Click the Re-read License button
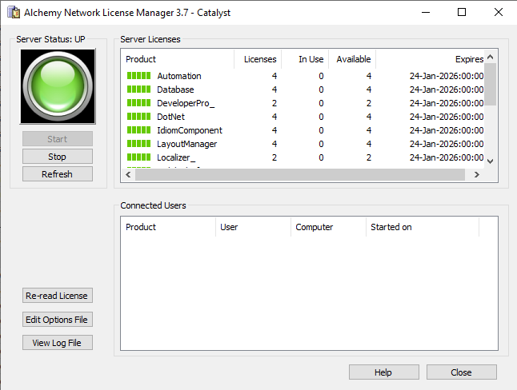This screenshot has height=390, width=517. (x=58, y=296)
